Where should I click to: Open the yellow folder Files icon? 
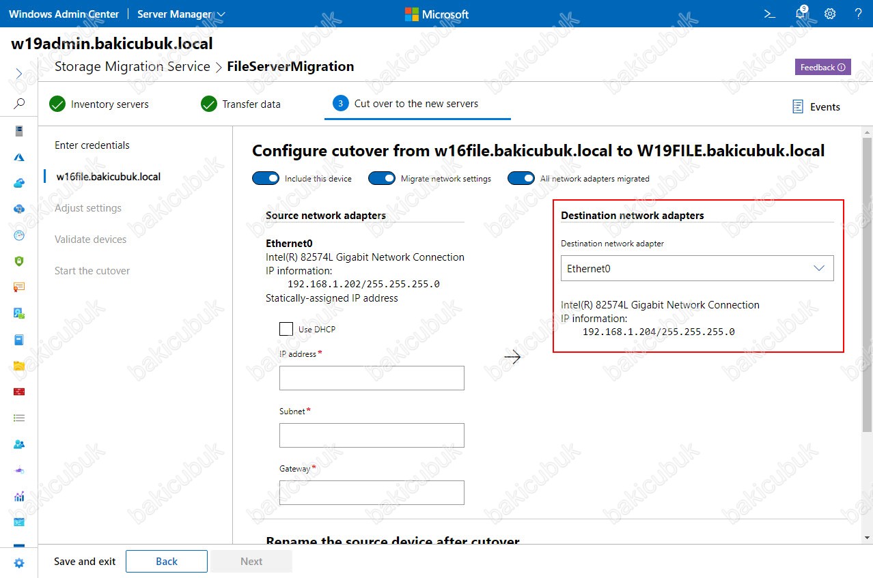19,366
